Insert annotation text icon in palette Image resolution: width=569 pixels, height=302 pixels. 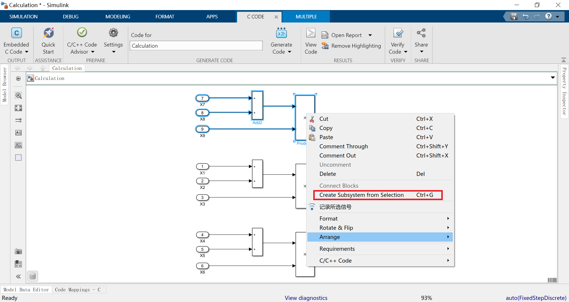coord(18,133)
